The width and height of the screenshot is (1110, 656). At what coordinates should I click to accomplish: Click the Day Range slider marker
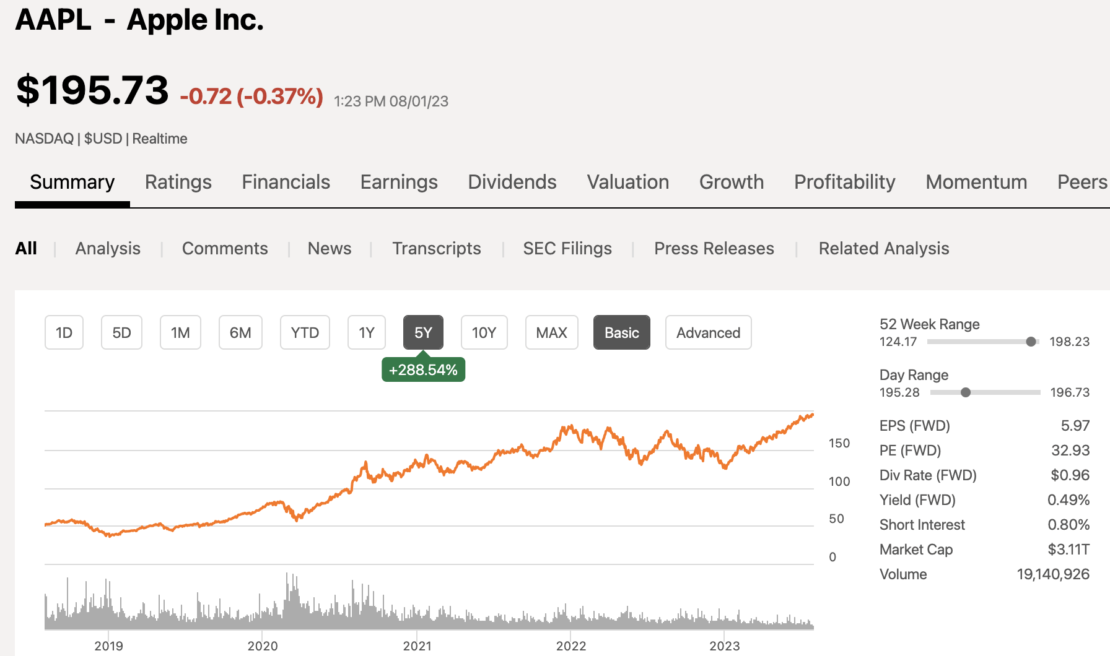[966, 392]
